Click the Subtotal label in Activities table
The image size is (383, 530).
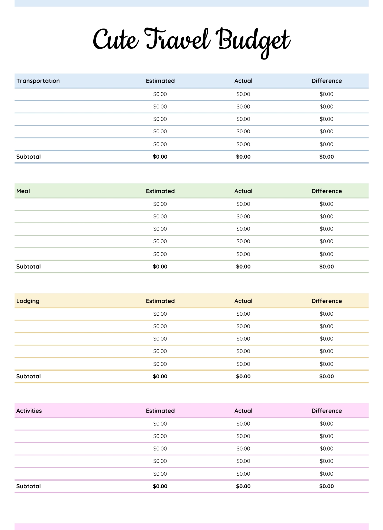pyautogui.click(x=29, y=486)
